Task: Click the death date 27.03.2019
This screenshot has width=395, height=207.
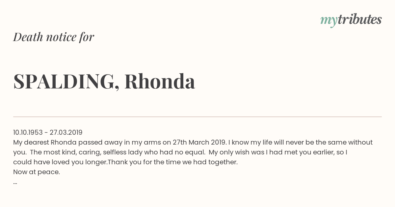Action: pyautogui.click(x=66, y=132)
